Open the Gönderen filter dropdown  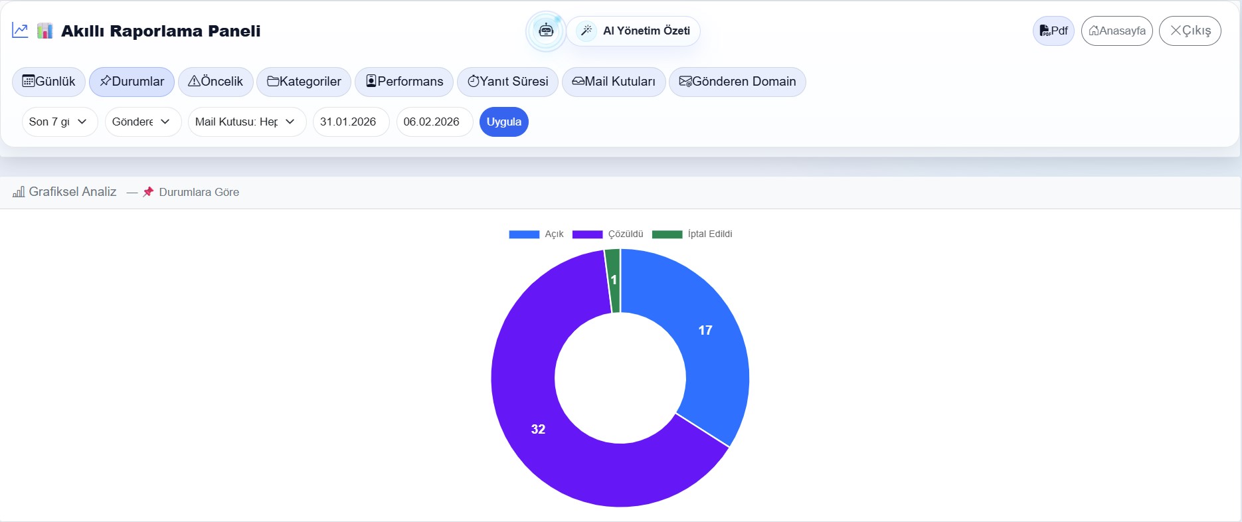[143, 122]
